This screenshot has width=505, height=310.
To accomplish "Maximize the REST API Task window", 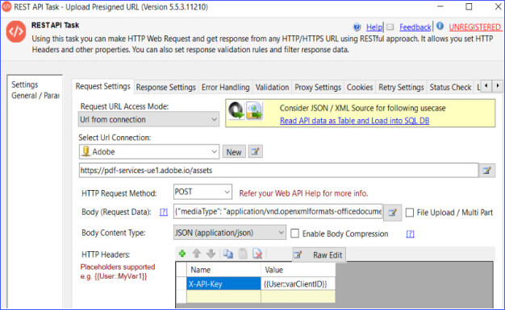I will [x=469, y=6].
